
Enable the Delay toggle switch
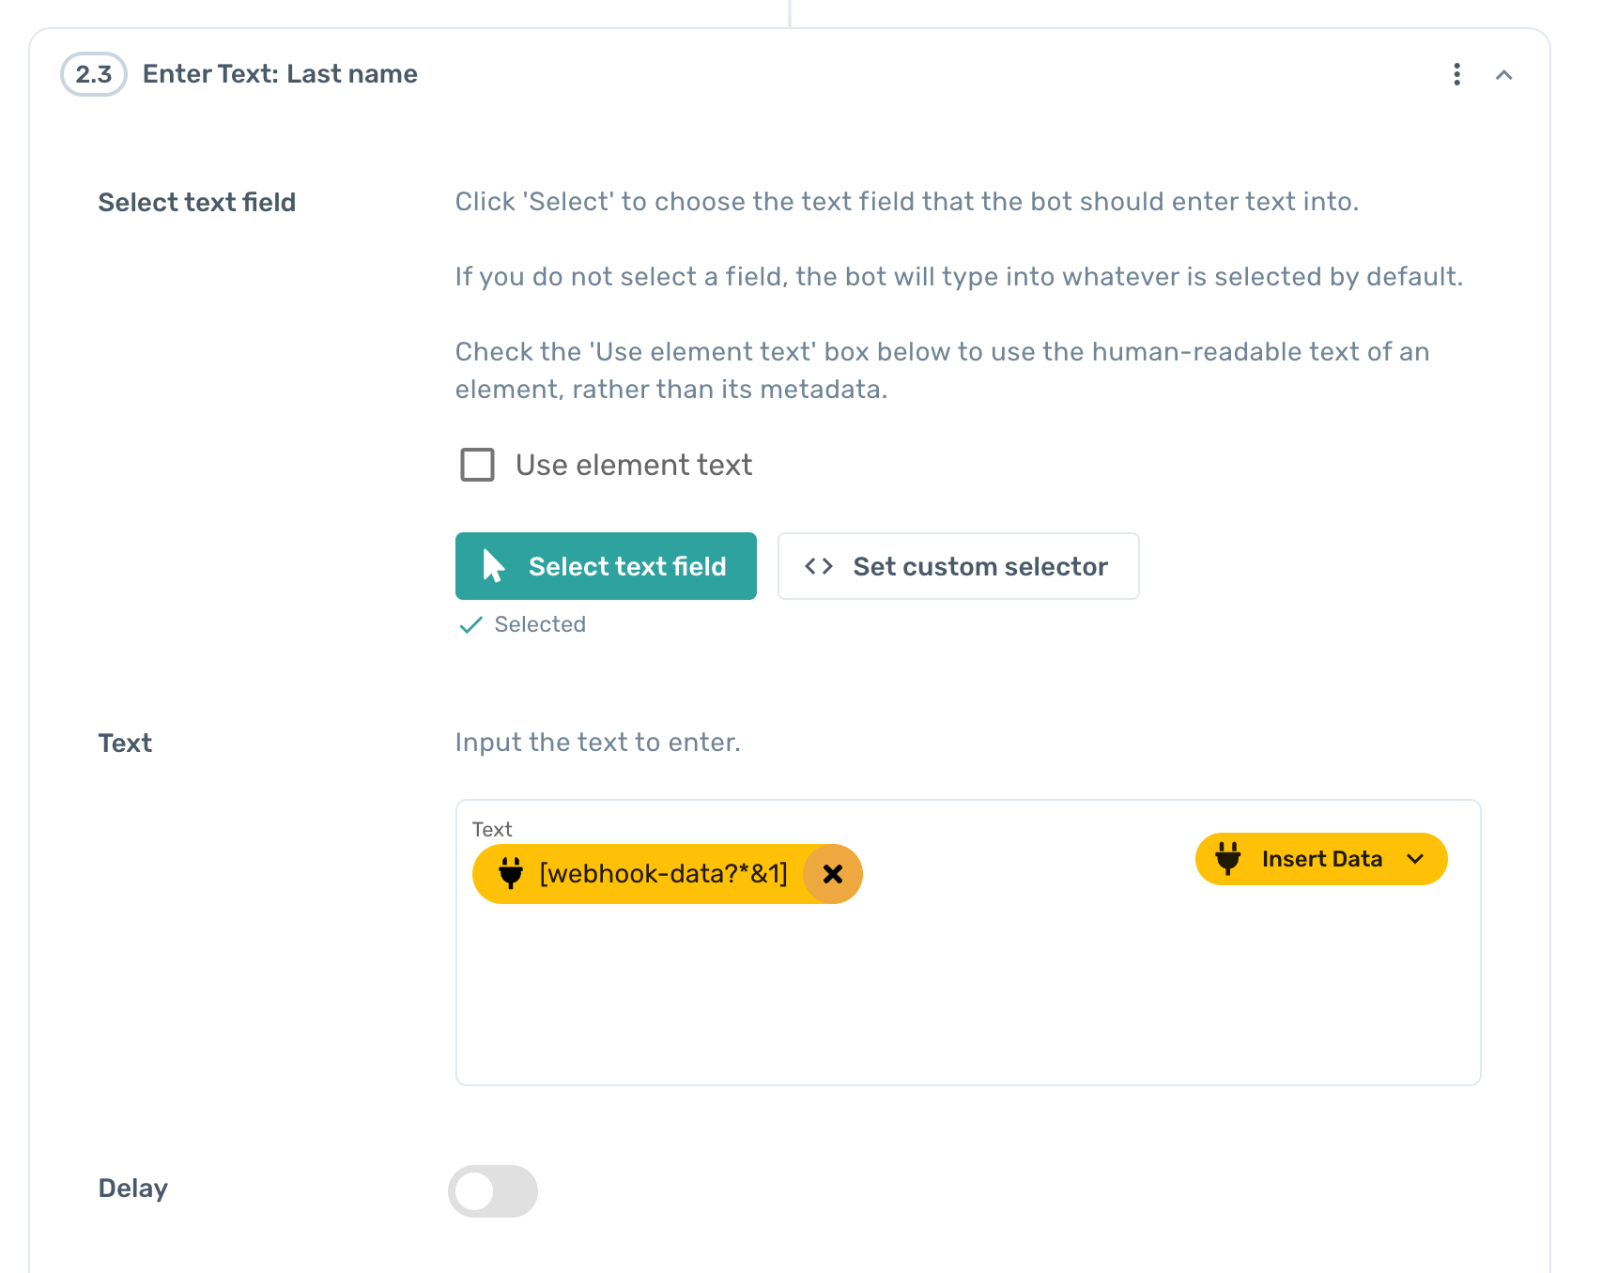(x=492, y=1191)
